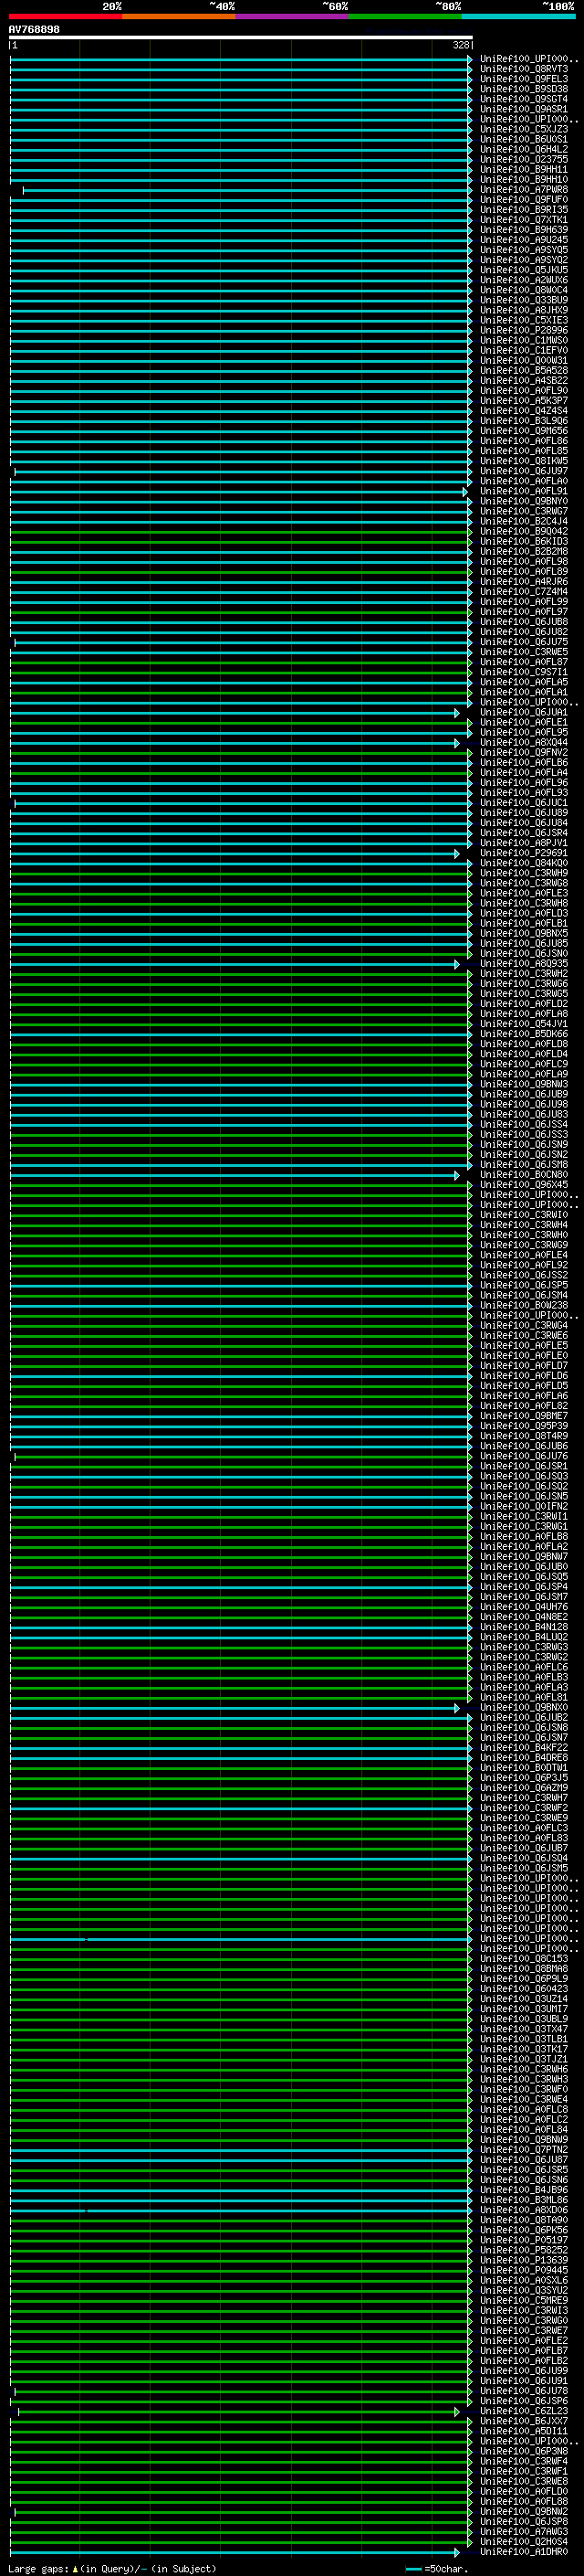
Task: Select subject label UniRef100_Q96X45
Action: (524, 1184)
